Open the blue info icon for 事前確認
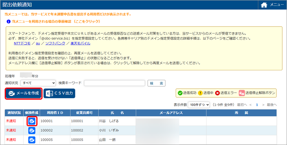This screenshot has height=145, width=287. [9, 21]
